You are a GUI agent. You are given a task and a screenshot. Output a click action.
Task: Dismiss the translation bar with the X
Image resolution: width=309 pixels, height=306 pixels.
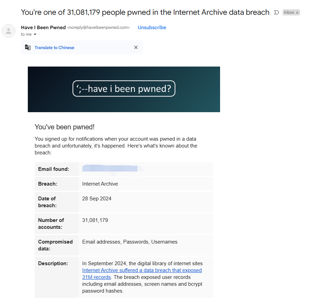136,48
